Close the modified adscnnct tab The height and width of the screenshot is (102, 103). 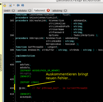coord(48,11)
